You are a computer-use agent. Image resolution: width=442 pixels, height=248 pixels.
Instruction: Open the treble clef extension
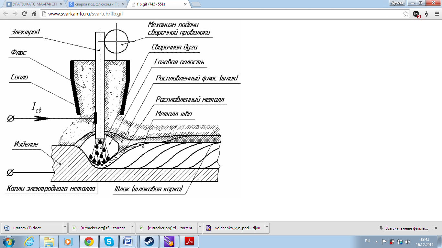(426, 14)
